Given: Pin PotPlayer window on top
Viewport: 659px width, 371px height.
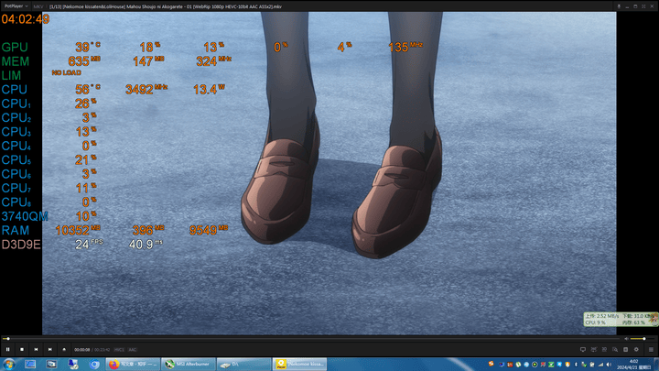Looking at the screenshot, I should coord(619,6).
